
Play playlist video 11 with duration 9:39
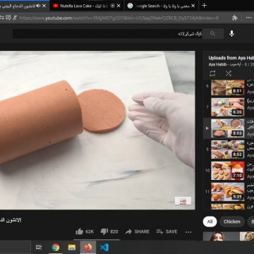pyautogui.click(x=227, y=192)
